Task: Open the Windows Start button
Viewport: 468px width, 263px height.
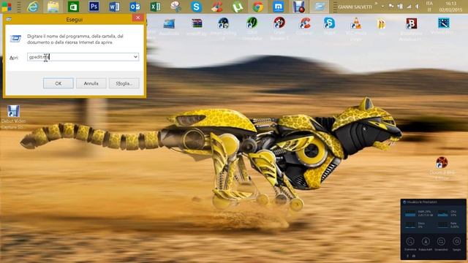Action: point(7,7)
